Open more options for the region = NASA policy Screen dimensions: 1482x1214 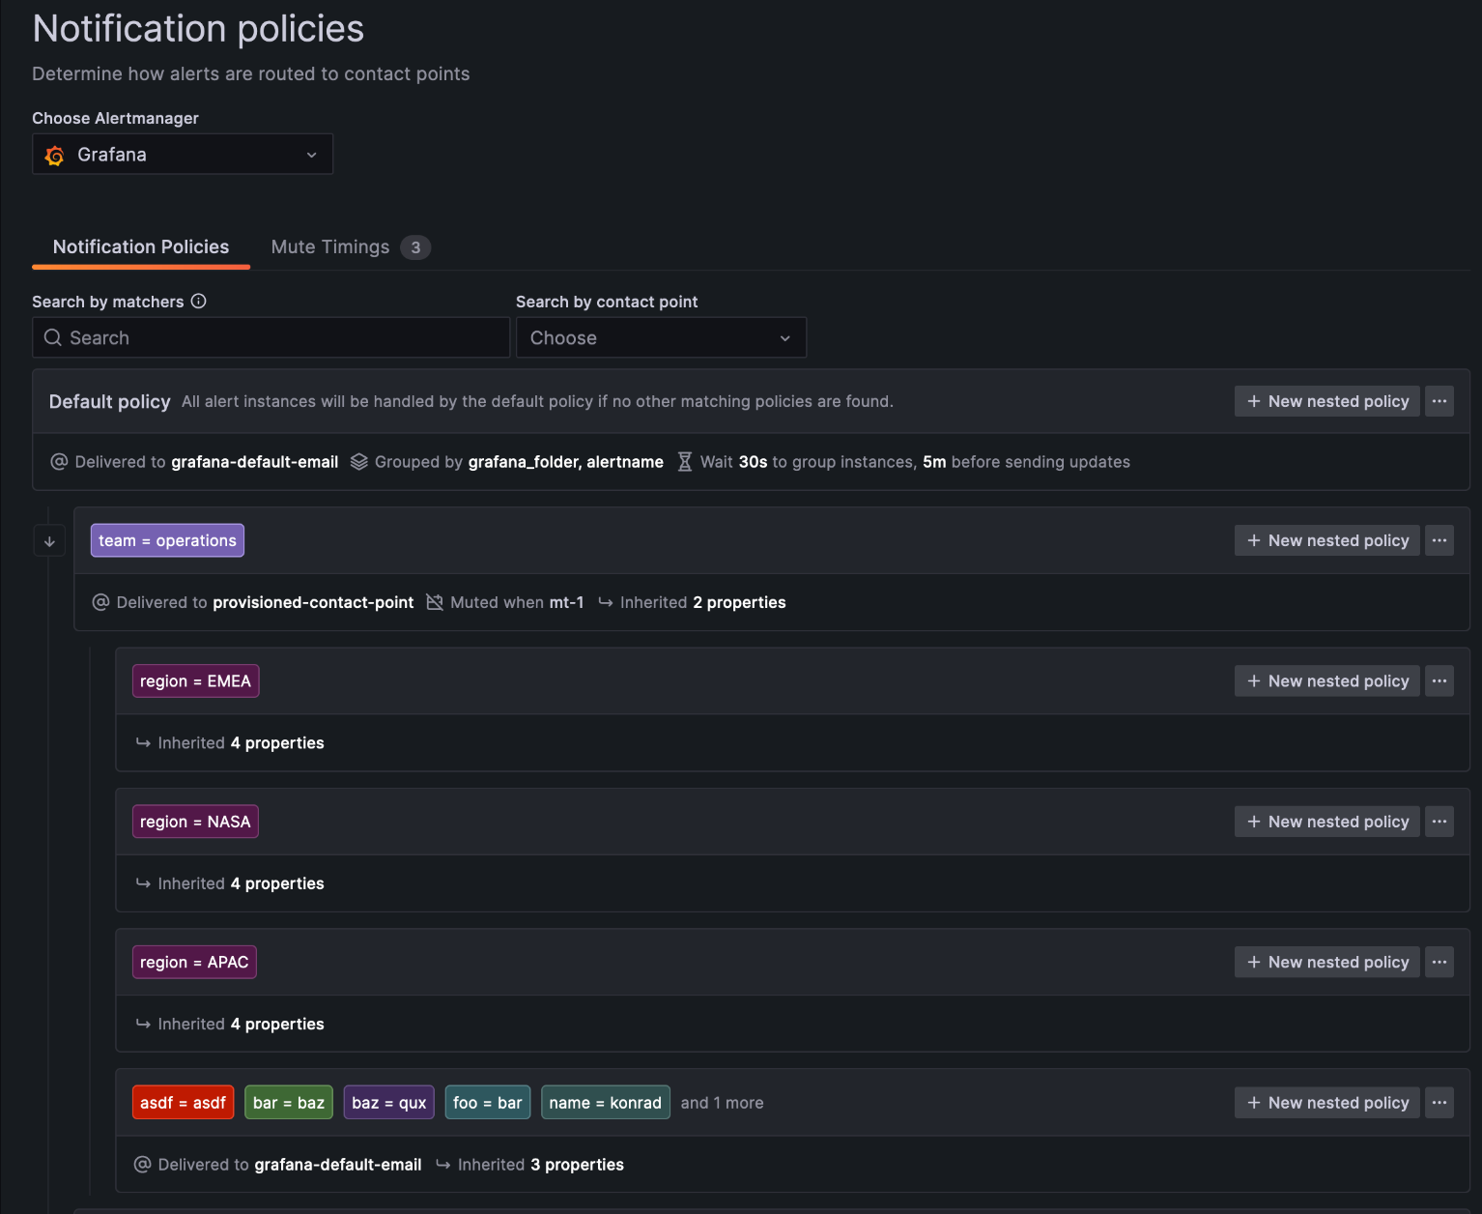tap(1439, 821)
